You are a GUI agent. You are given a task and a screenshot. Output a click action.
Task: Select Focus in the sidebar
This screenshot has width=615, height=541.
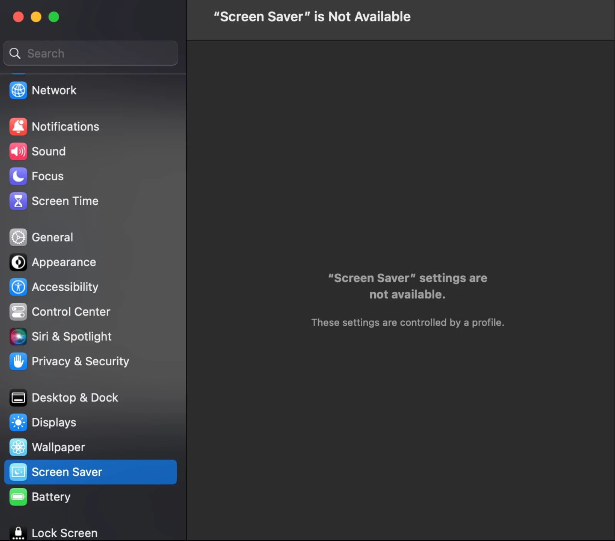click(48, 176)
